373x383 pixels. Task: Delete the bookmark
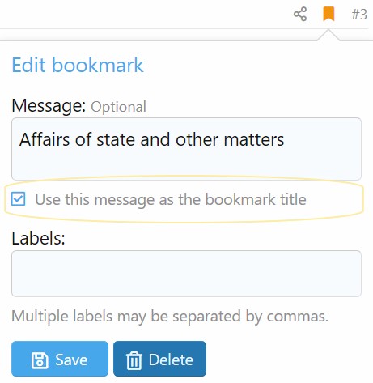pyautogui.click(x=159, y=359)
